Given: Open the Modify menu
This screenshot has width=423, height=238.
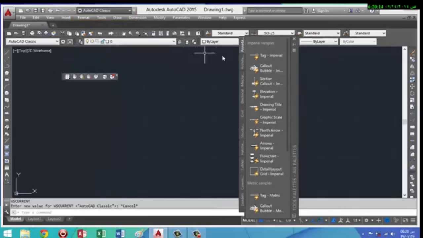Looking at the screenshot, I should 160,18.
